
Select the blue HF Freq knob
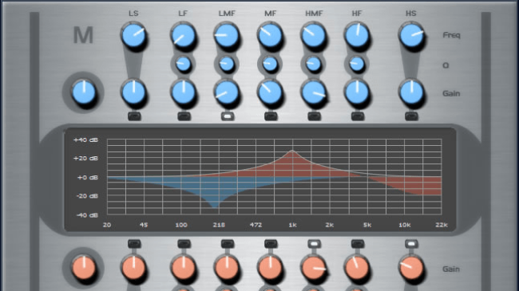tap(357, 35)
